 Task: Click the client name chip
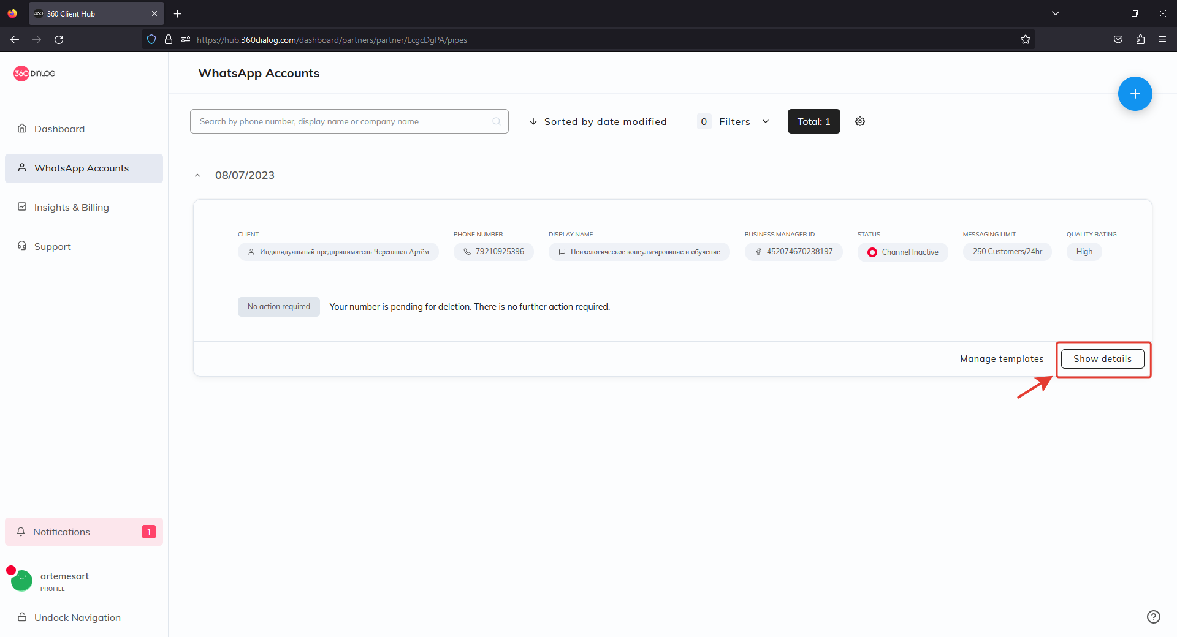point(338,252)
